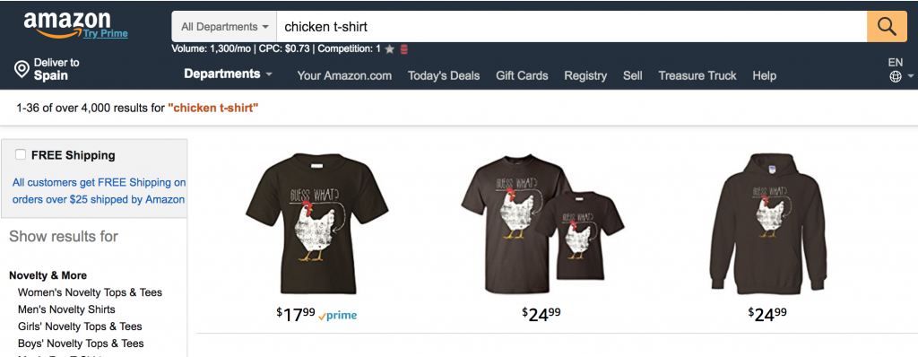The width and height of the screenshot is (918, 357).
Task: Click the Deliver to Spain location pin
Action: click(22, 70)
